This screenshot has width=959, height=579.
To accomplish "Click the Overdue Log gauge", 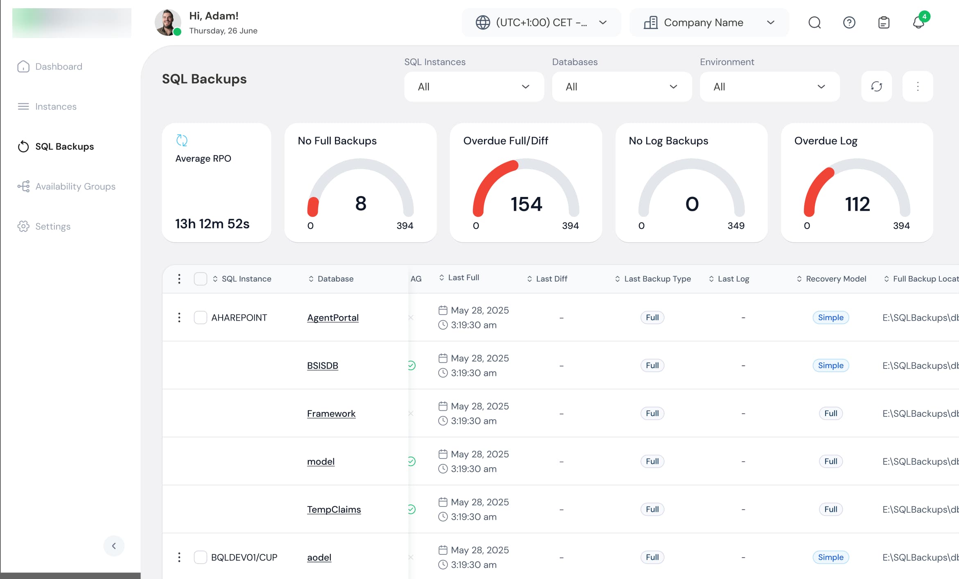I will click(x=857, y=188).
